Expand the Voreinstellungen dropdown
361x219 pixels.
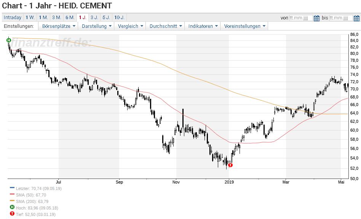[244, 26]
